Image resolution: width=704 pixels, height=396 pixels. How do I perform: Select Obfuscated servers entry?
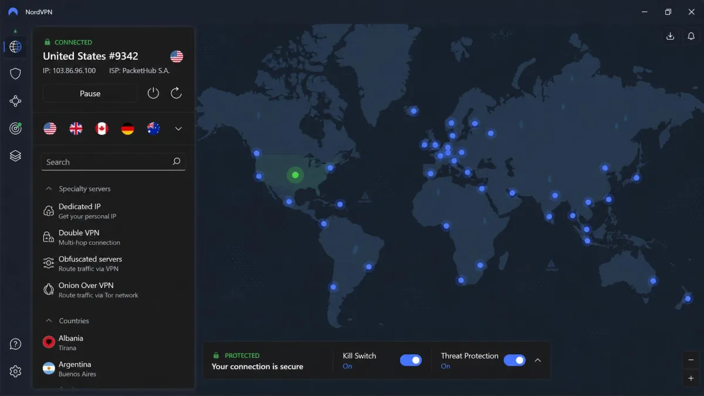tap(113, 263)
